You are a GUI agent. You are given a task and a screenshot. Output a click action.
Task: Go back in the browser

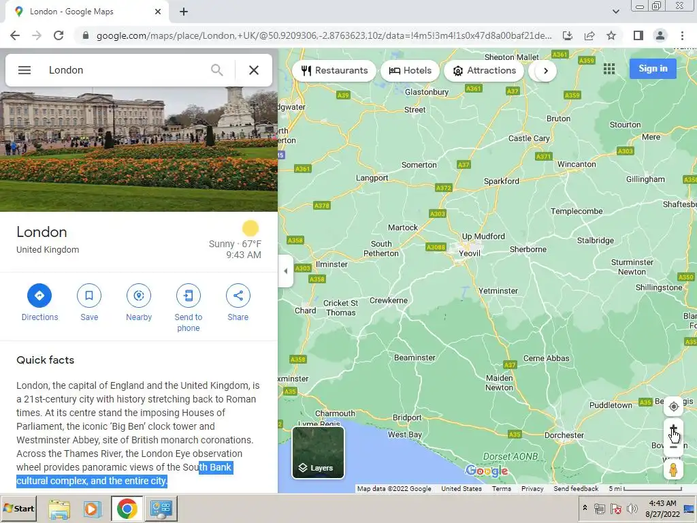[15, 35]
